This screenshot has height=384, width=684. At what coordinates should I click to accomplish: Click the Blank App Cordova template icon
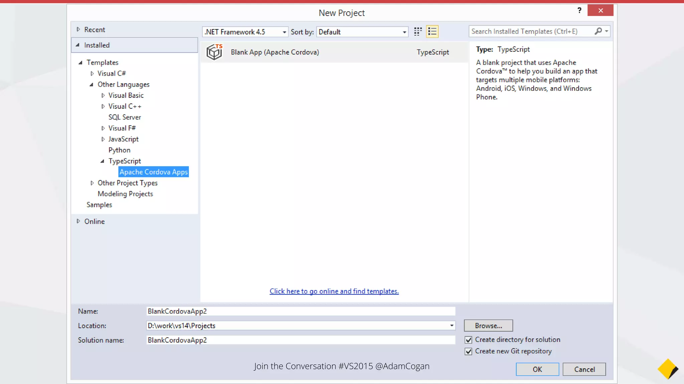[214, 52]
